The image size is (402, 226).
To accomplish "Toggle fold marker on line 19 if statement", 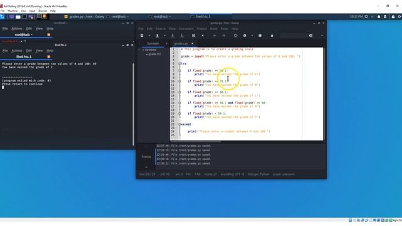I will 180,114.
